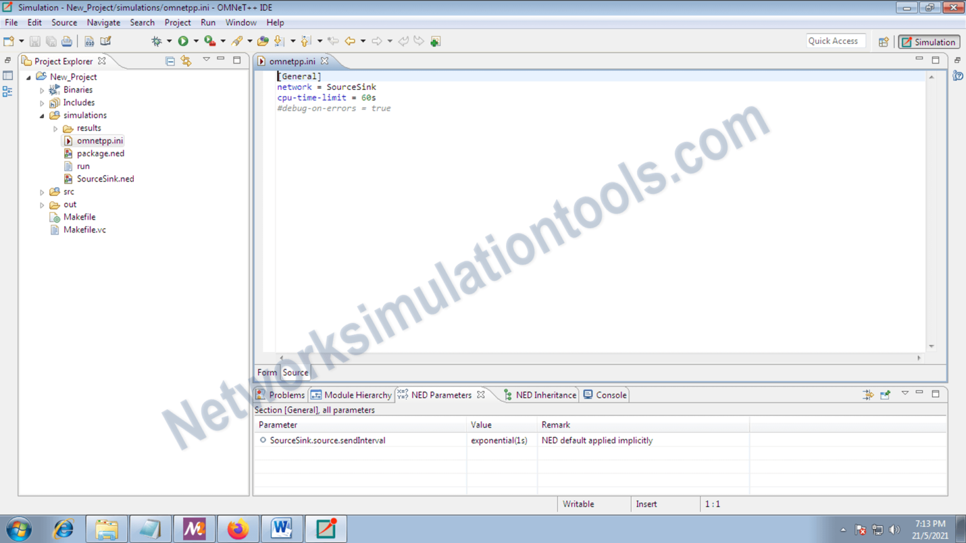The height and width of the screenshot is (543, 966).
Task: Open the Project menu
Action: point(177,23)
